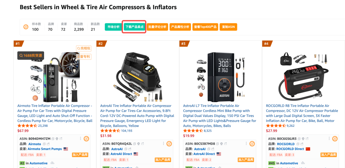This screenshot has height=168, width=345.
Task: Click orange logo icon in the stats bar
Action: point(26,27)
